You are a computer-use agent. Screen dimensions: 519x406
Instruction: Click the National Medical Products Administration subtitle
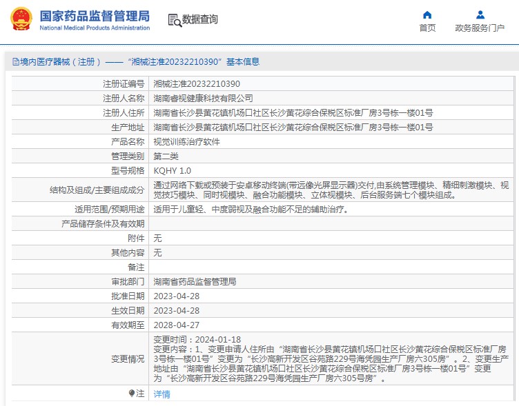tap(95, 28)
